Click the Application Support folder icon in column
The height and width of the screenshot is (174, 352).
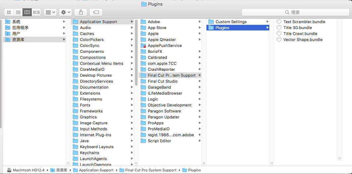tap(75, 22)
